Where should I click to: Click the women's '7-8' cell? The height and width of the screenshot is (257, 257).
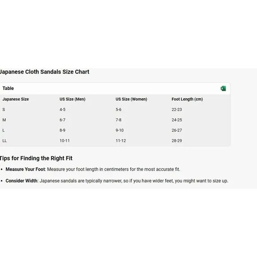pos(118,120)
